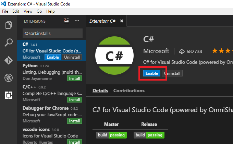
Task: Install the C/C++ extension
Action: pyautogui.click(x=74, y=100)
